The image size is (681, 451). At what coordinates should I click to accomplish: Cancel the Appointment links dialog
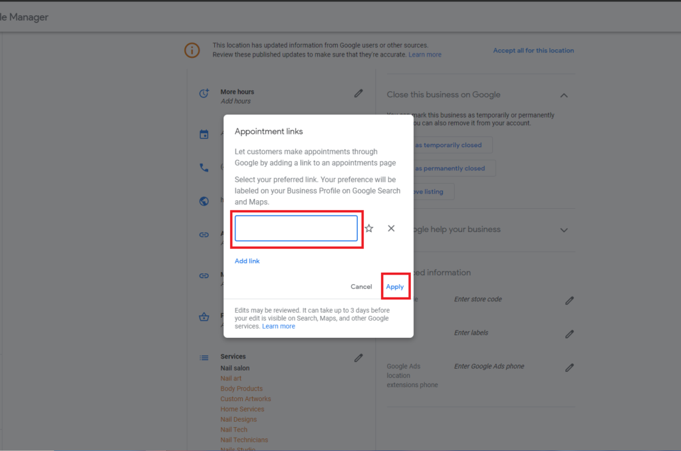click(361, 287)
